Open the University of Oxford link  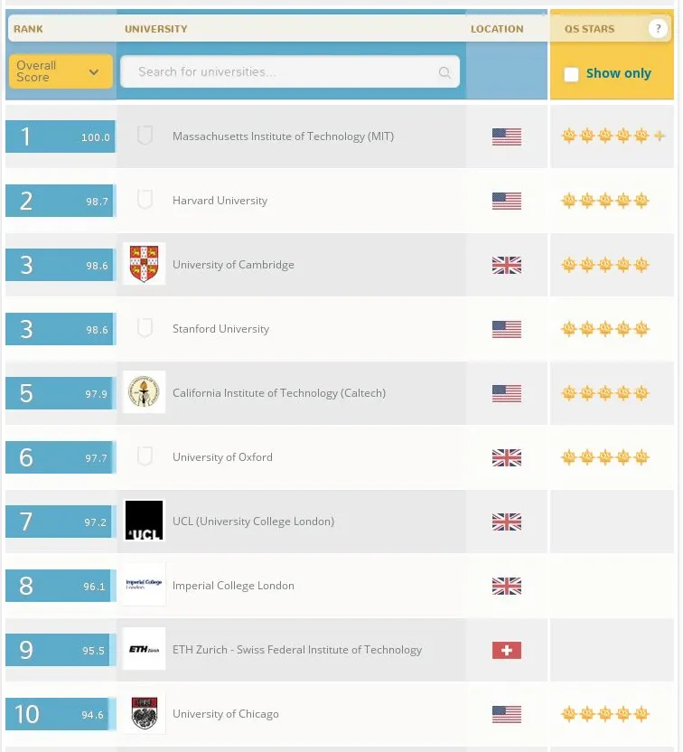222,457
